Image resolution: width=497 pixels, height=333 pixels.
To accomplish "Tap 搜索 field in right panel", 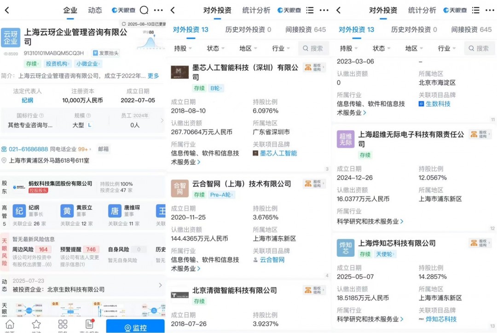I will (x=479, y=48).
